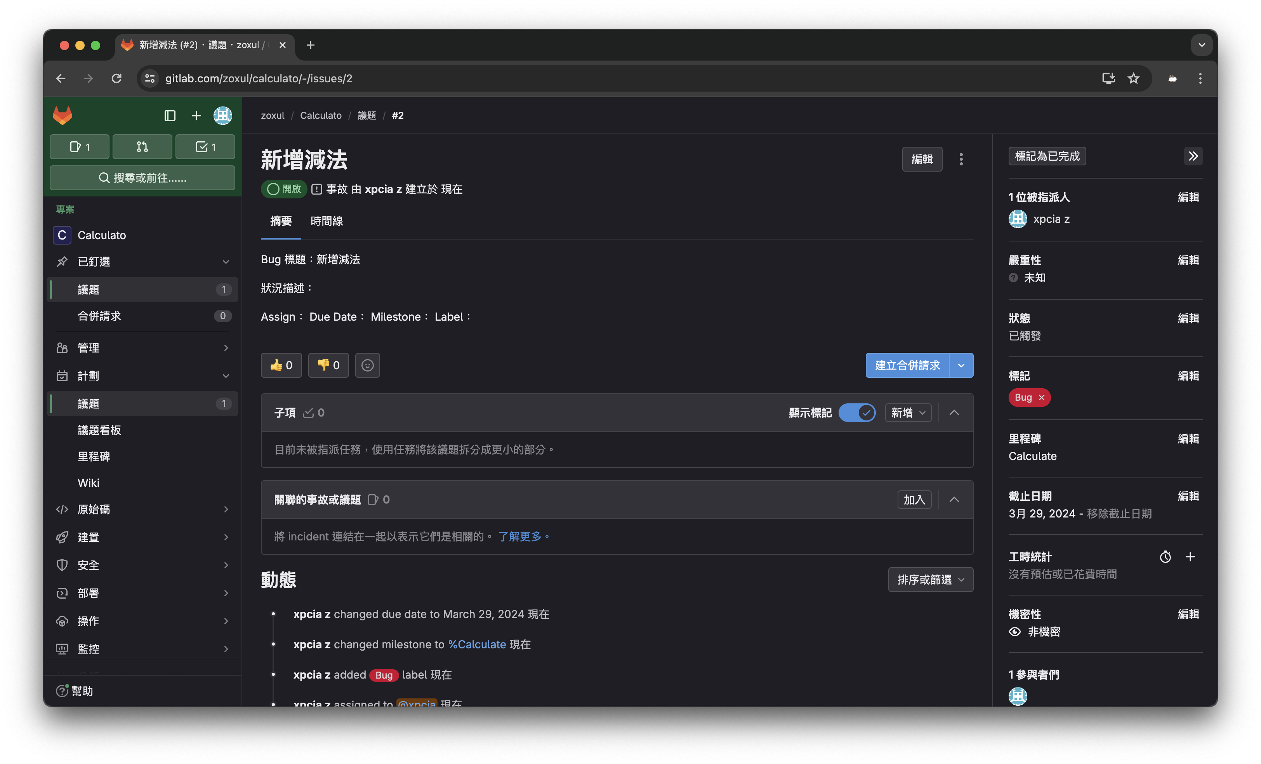Click the plus create-new icon
Image resolution: width=1261 pixels, height=764 pixels.
pyautogui.click(x=196, y=116)
